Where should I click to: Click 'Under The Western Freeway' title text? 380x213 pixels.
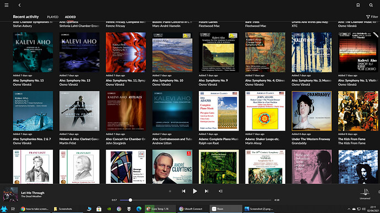(x=311, y=139)
